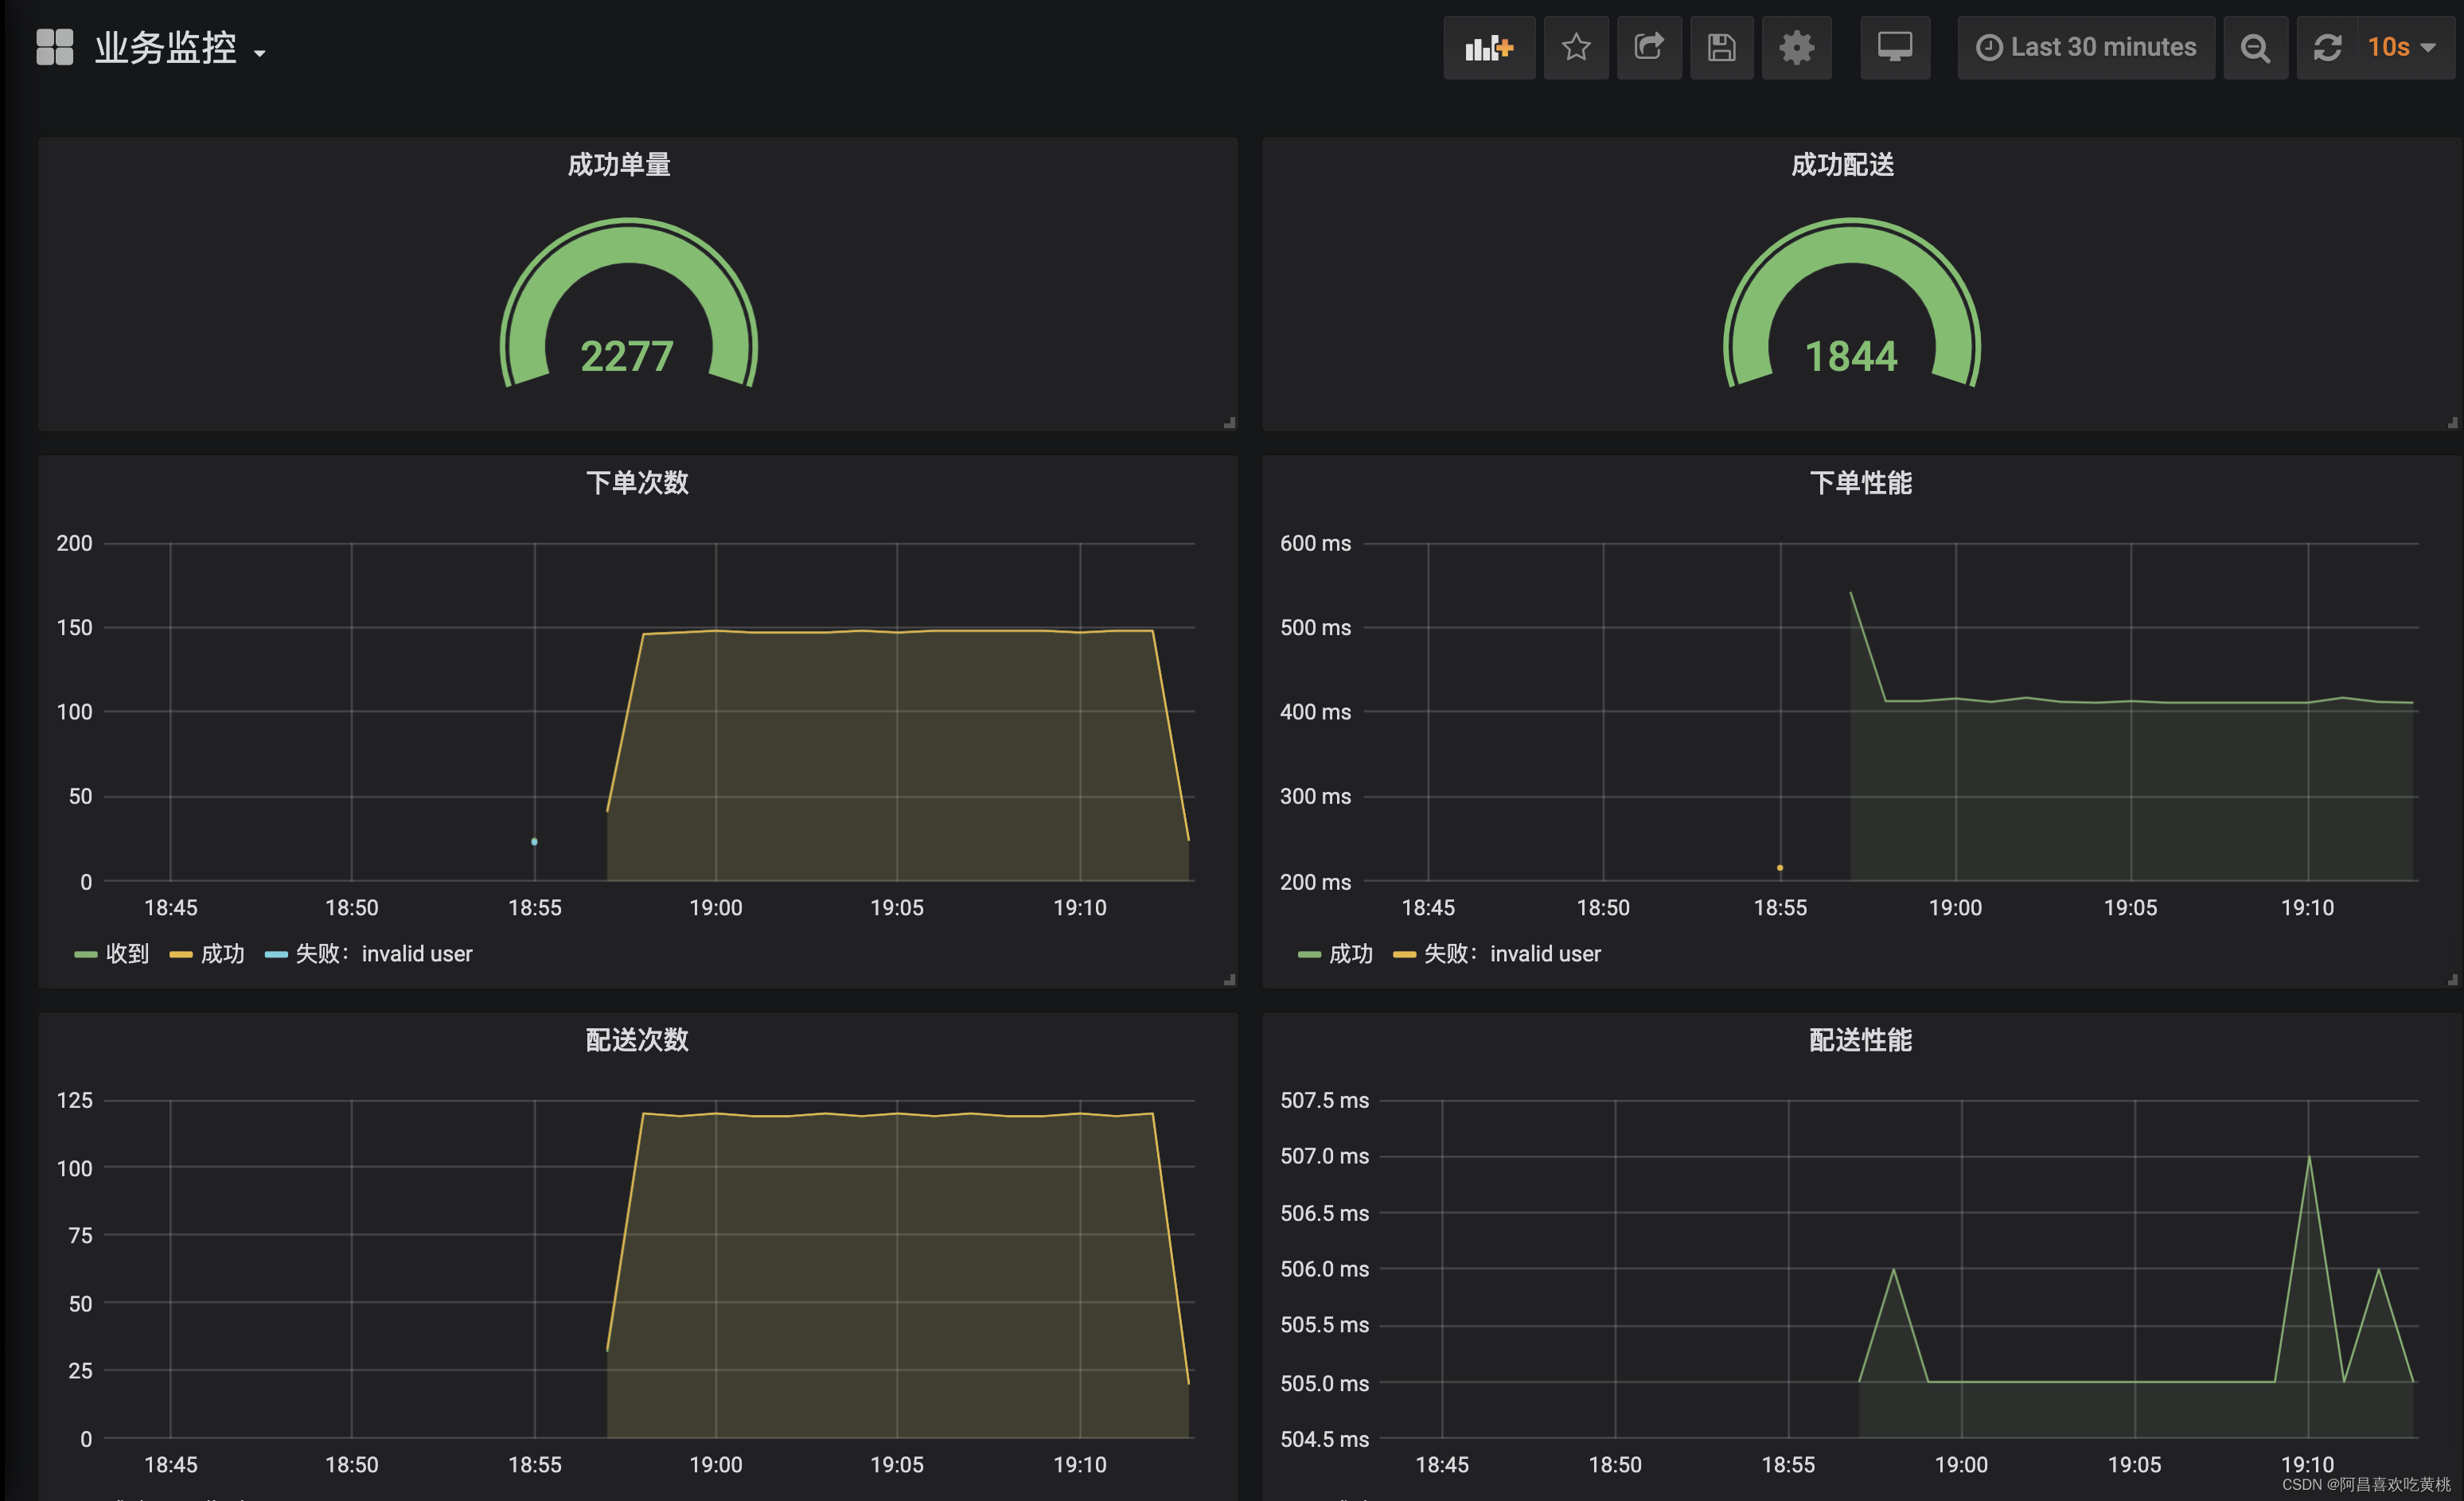The height and width of the screenshot is (1501, 2464).
Task: Open dashboard settings gear
Action: point(1796,47)
